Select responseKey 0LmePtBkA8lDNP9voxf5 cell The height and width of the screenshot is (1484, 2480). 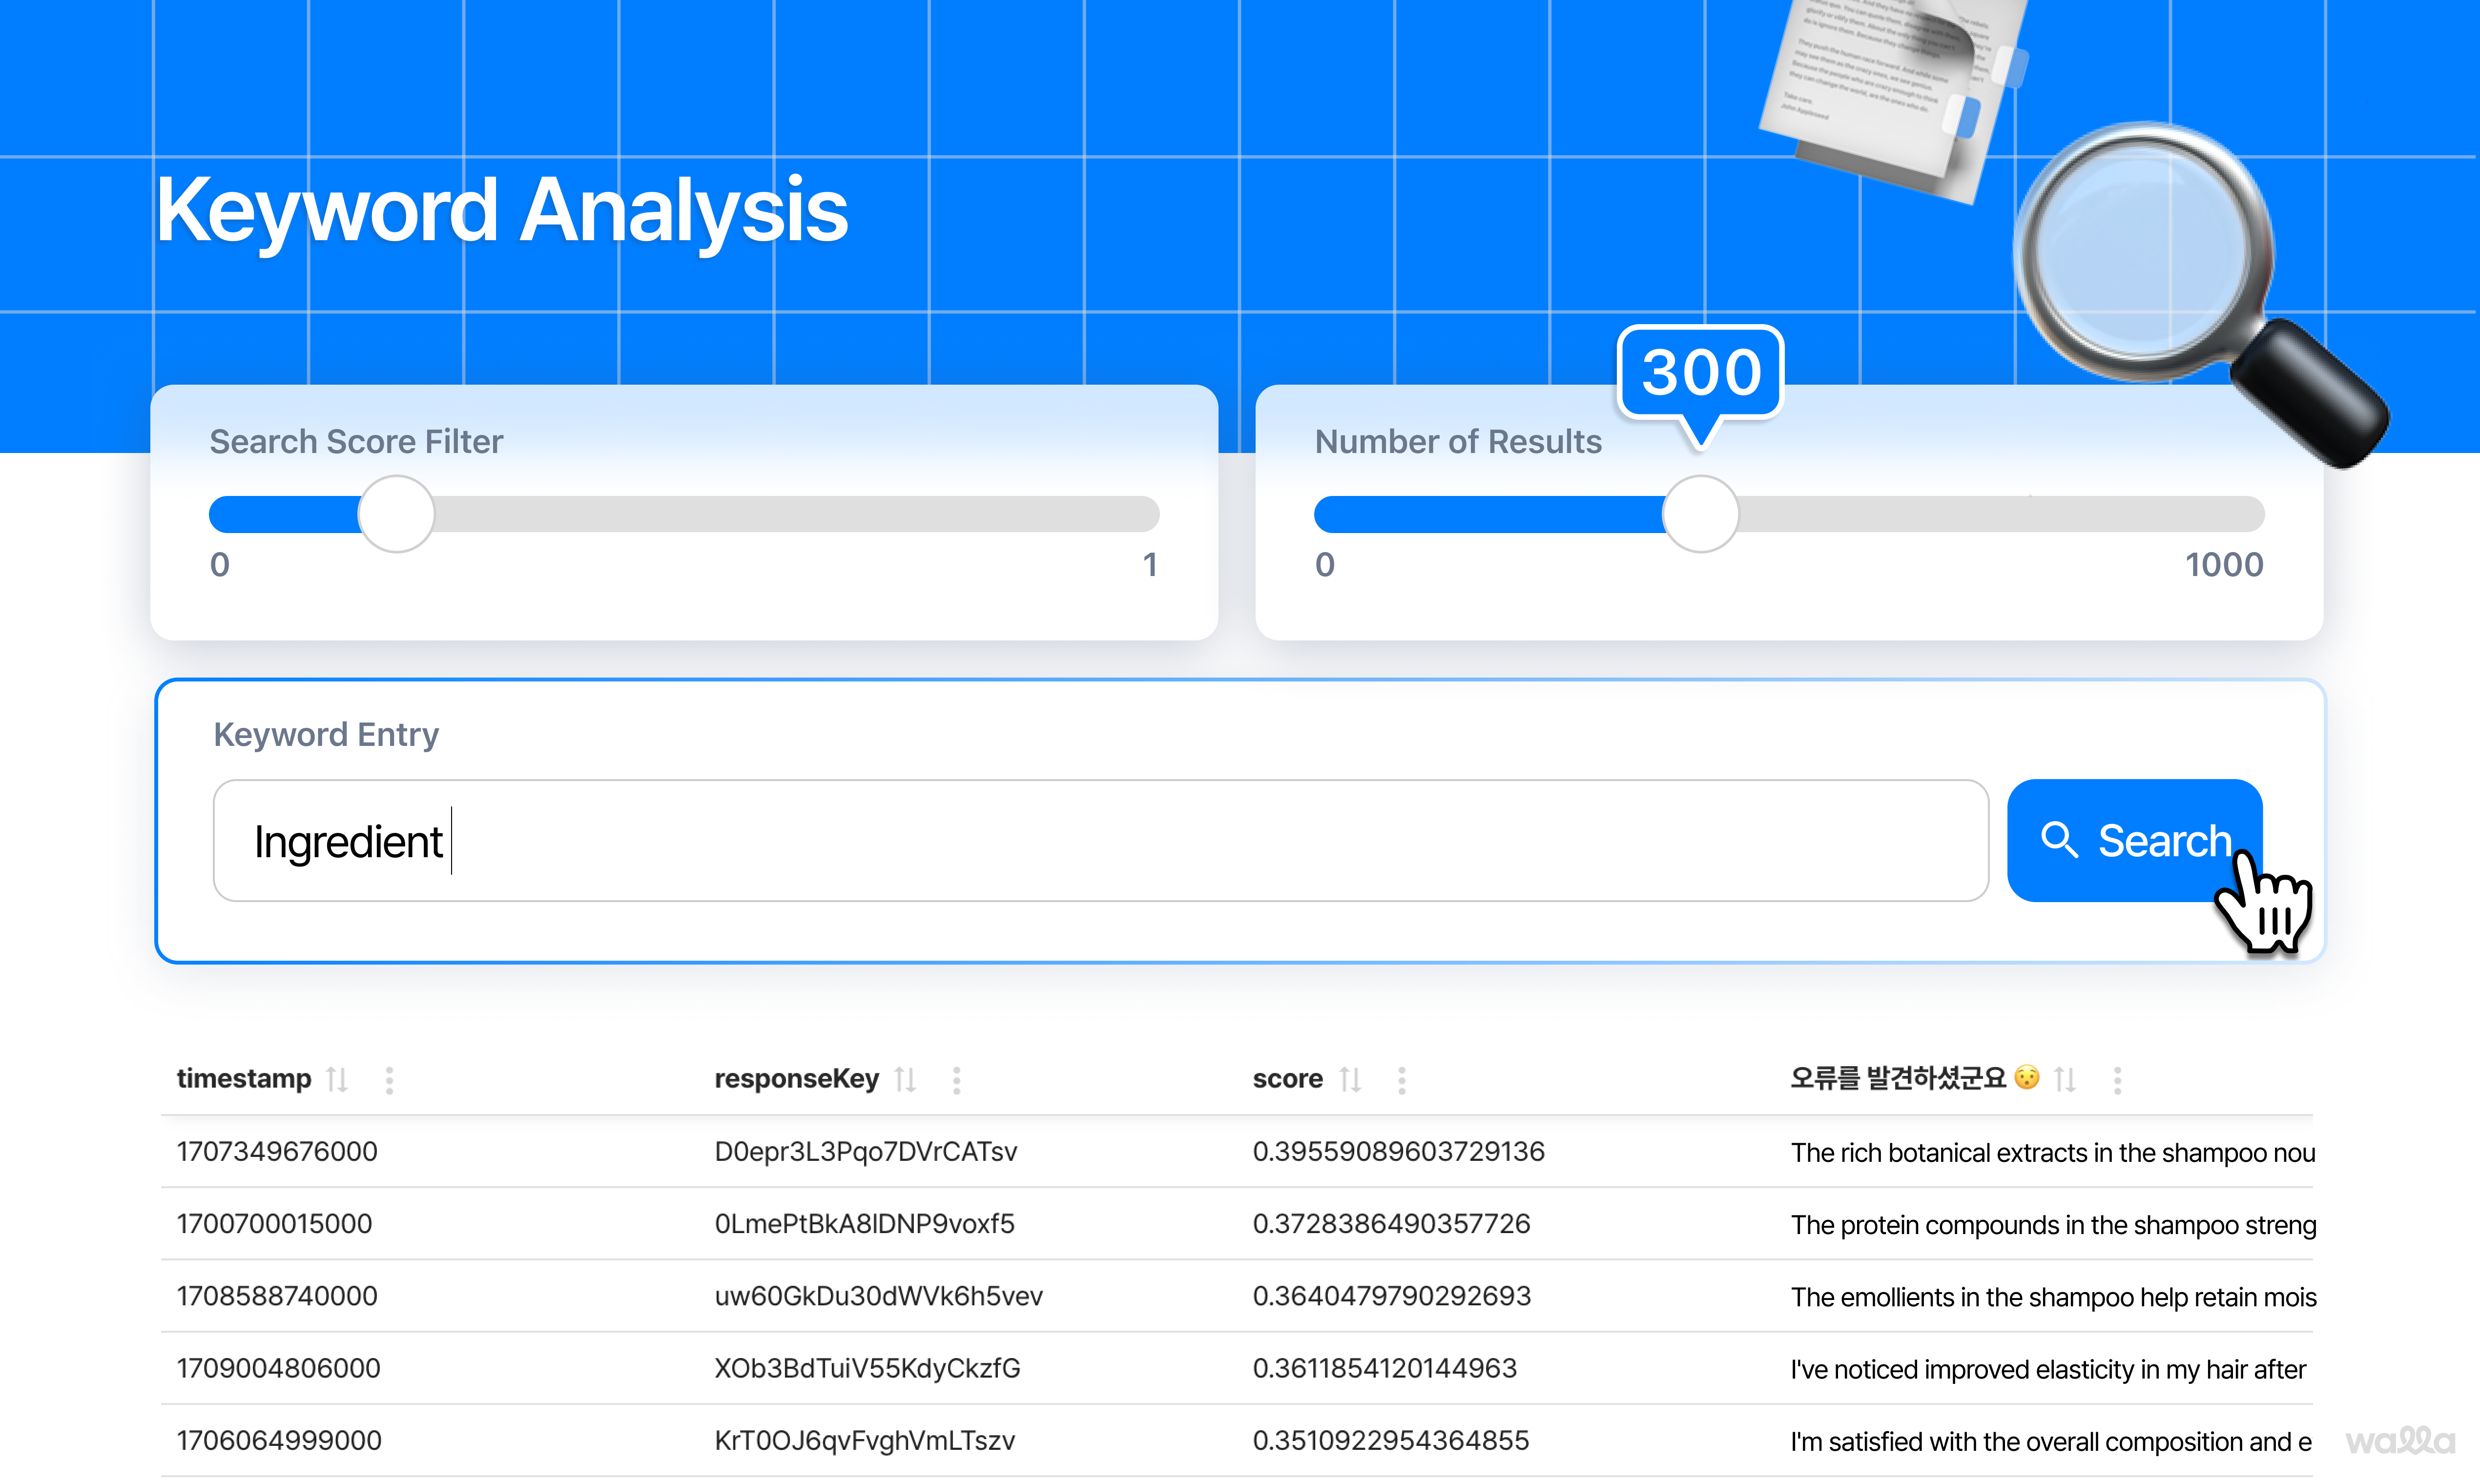(864, 1223)
